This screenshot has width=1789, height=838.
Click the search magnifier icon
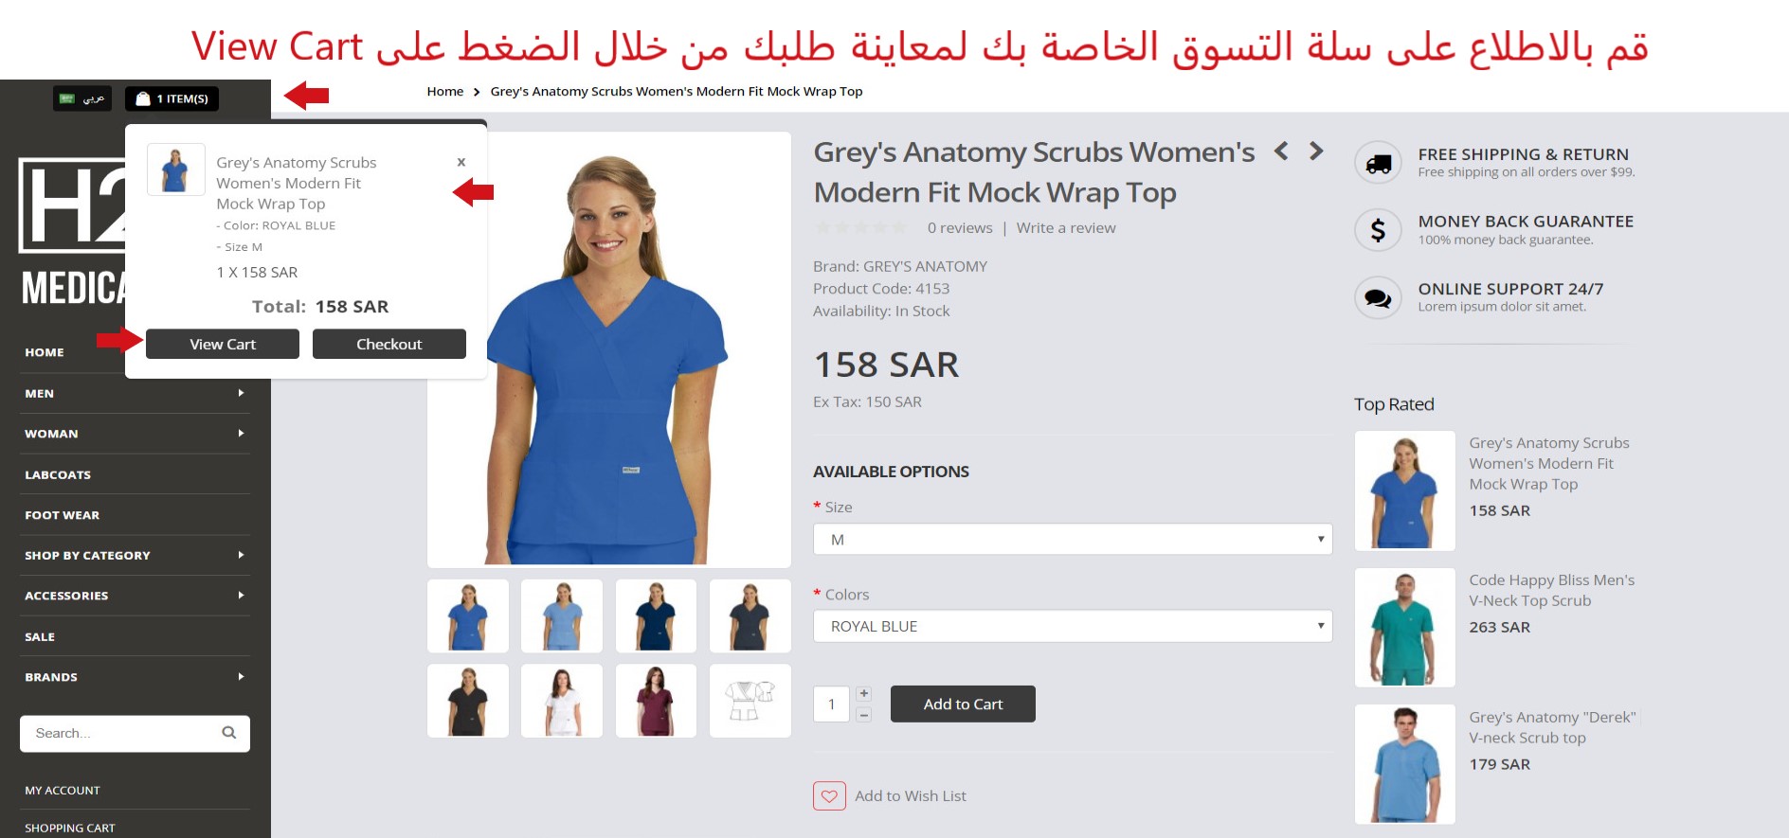pos(228,733)
